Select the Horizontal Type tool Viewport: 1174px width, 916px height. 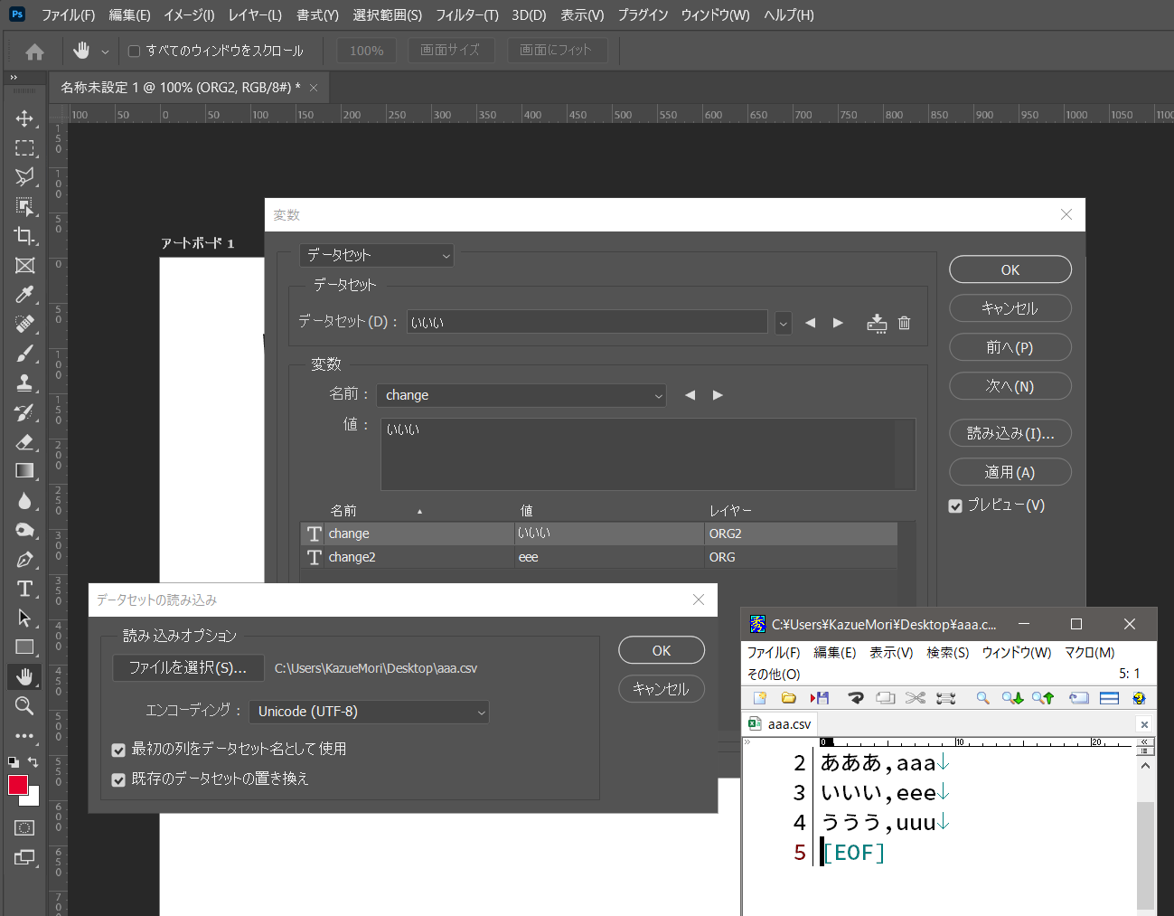pos(23,588)
